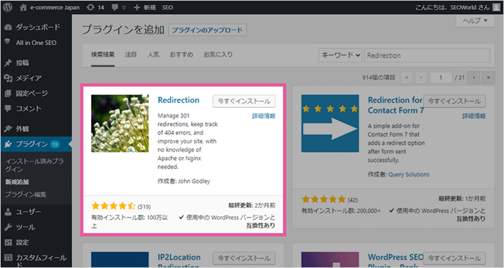Screen dimensions: 504x268
Task: Open 詳細情報 for the Redirection plugin
Action: (x=263, y=116)
